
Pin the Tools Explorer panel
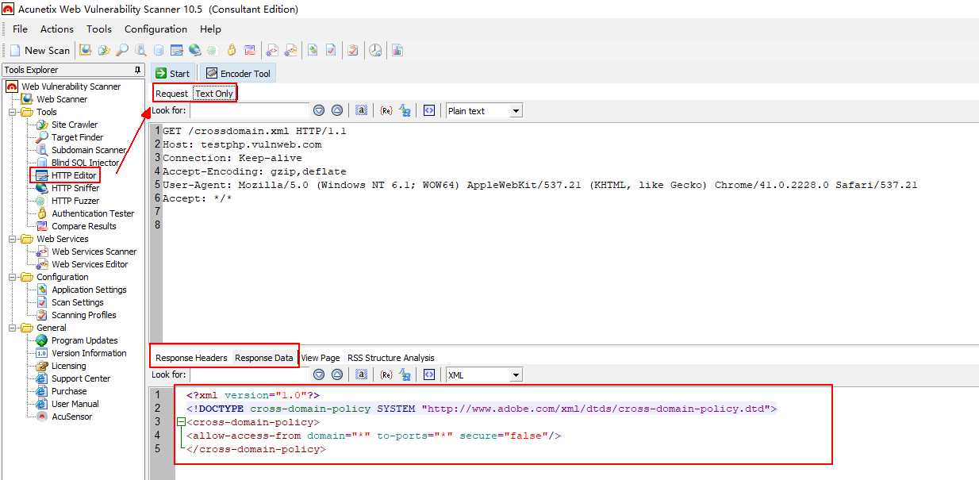point(138,70)
